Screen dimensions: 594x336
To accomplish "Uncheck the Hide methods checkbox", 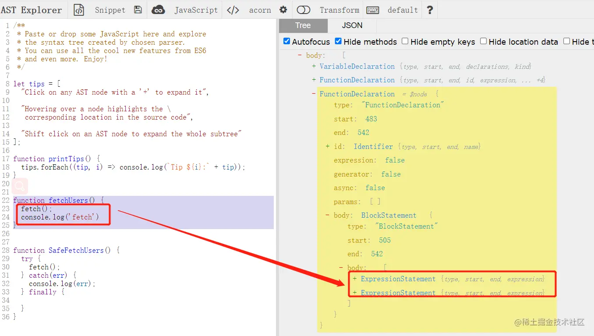I will [338, 41].
